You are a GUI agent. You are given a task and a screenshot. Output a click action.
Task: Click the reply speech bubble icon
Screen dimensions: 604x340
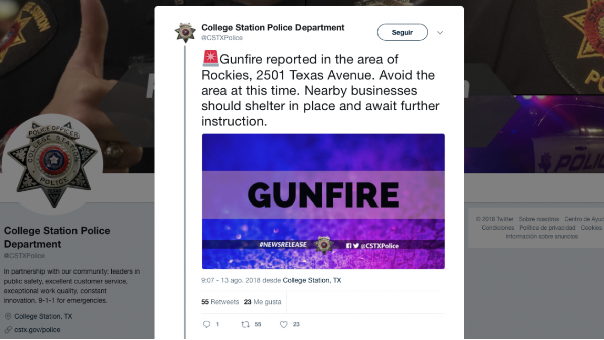tap(206, 324)
